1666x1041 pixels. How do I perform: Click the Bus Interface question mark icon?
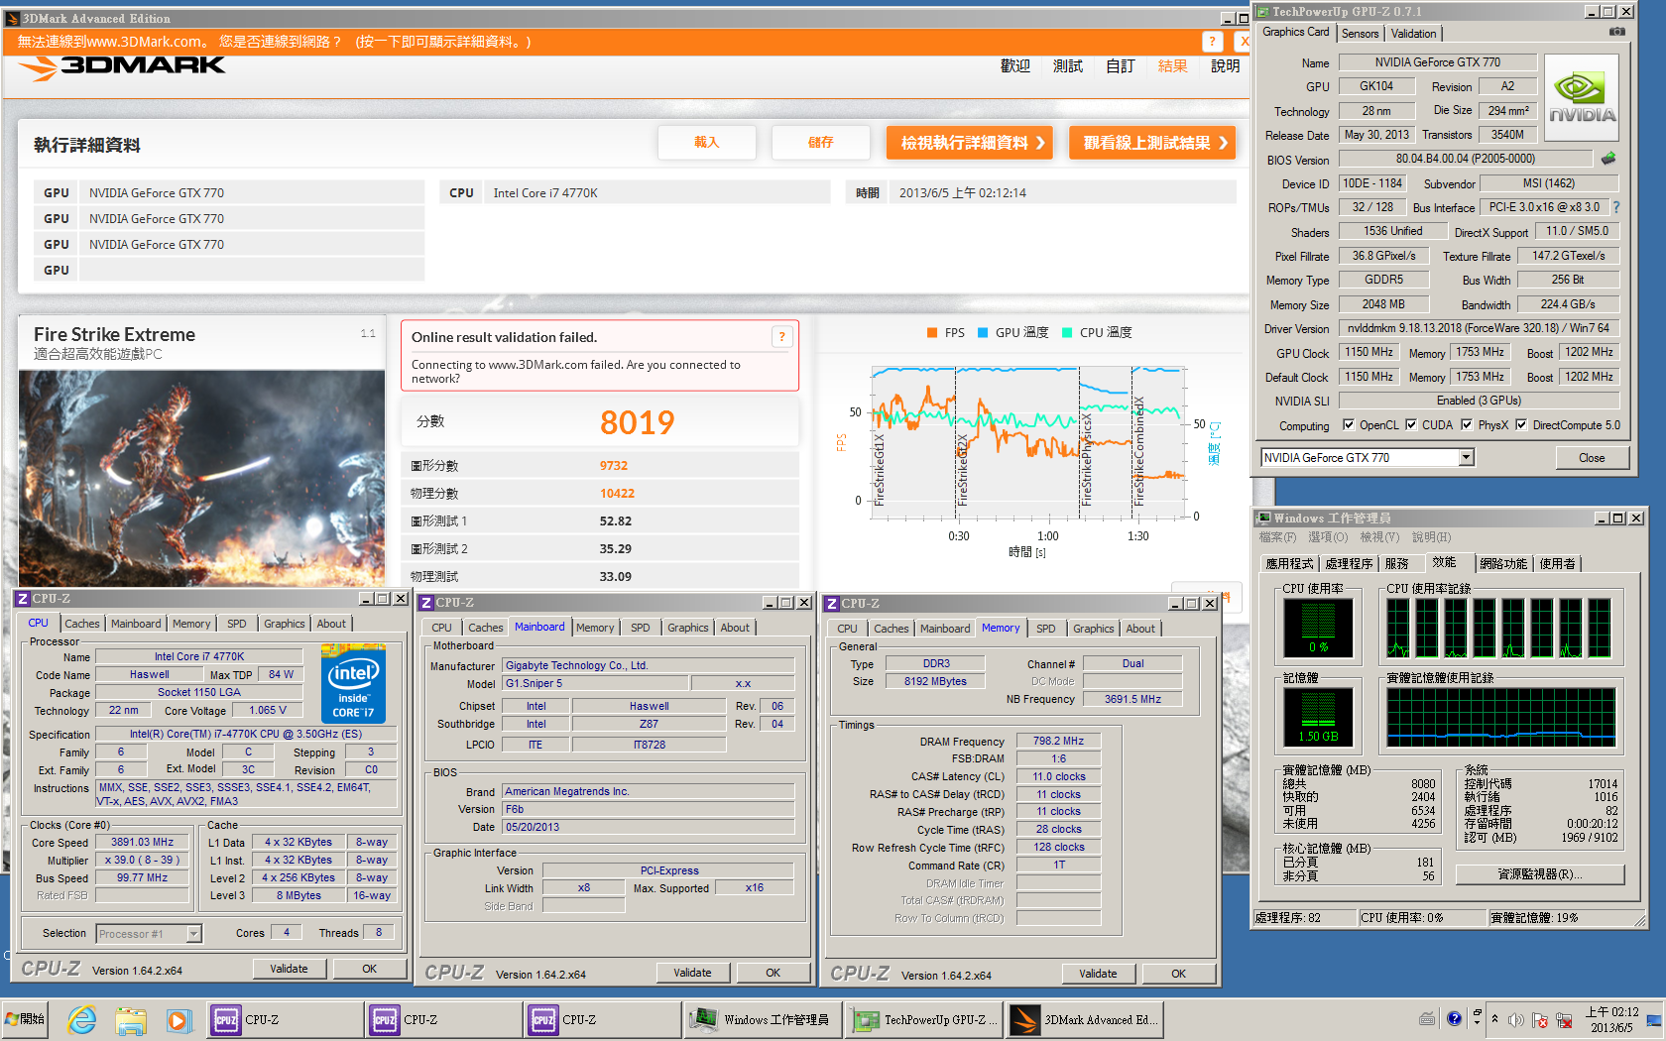[1616, 207]
